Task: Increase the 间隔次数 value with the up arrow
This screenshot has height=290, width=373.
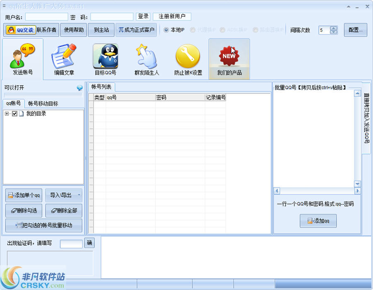Action: (334, 28)
